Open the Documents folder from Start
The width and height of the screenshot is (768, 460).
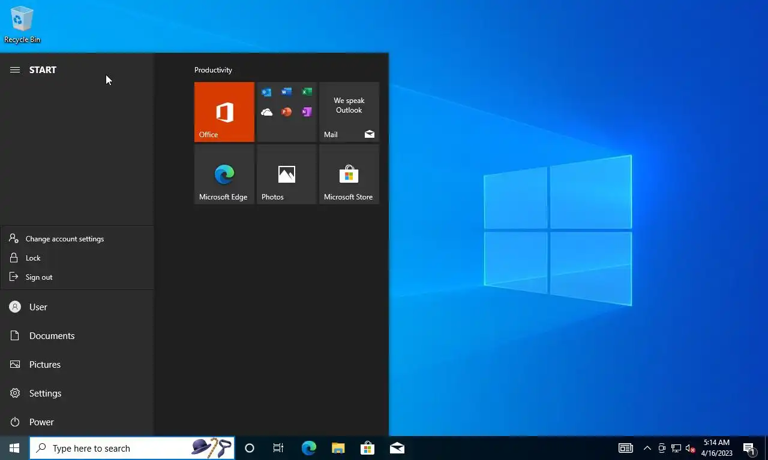point(77,335)
